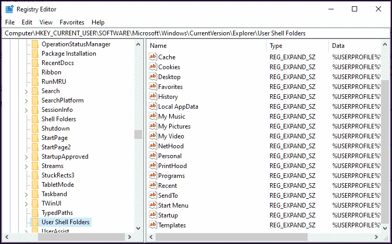Screen dimensions: 392x244
Task: Click the Registry Editor title bar icon
Action: (9, 9)
